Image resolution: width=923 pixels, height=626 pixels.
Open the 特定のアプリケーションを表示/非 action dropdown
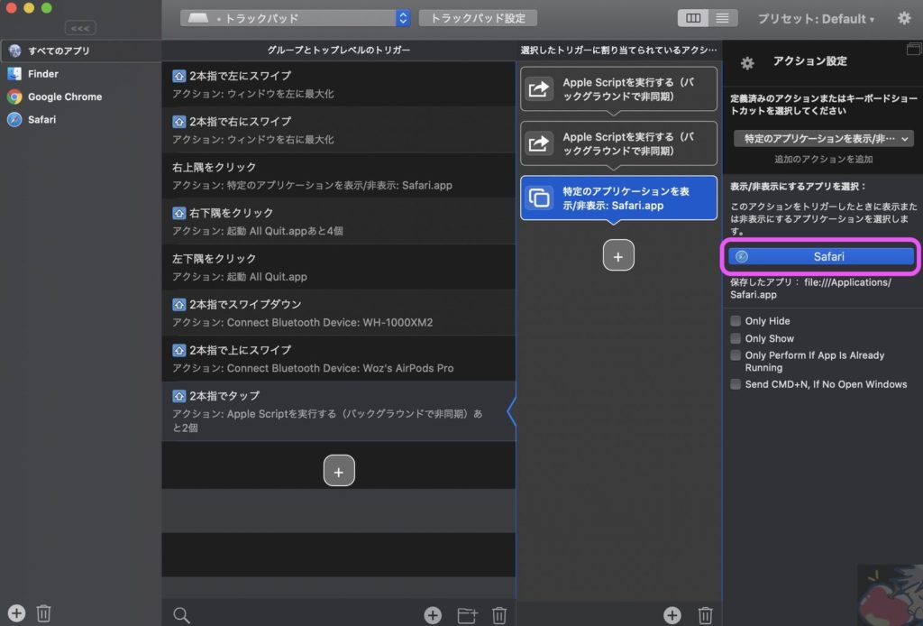point(823,137)
